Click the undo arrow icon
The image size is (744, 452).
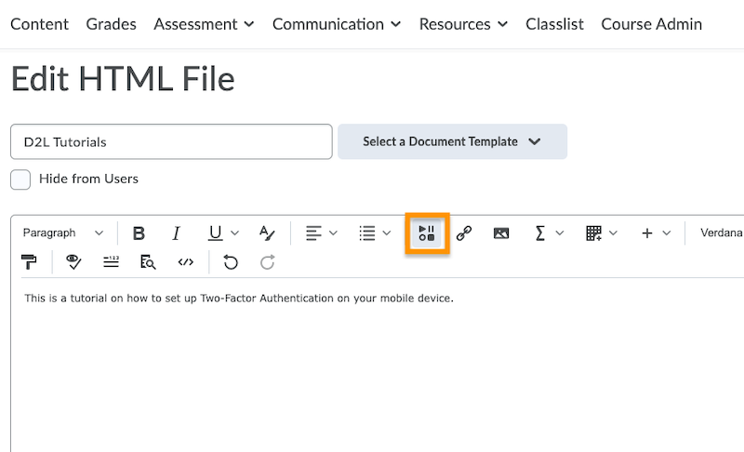(x=231, y=262)
